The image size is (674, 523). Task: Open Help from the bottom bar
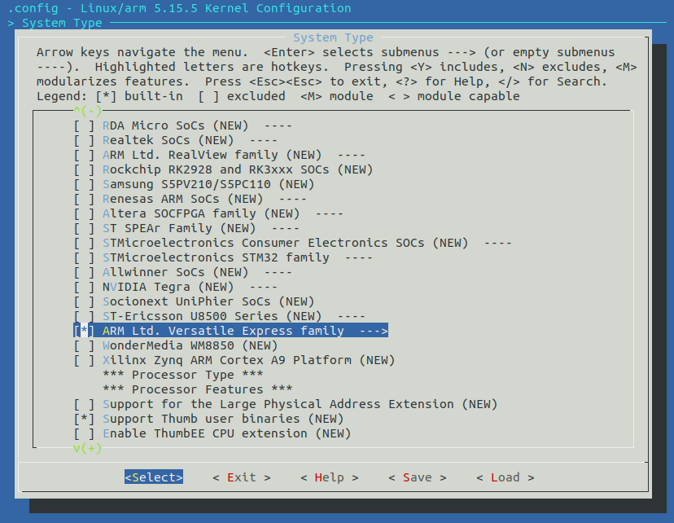coord(330,477)
